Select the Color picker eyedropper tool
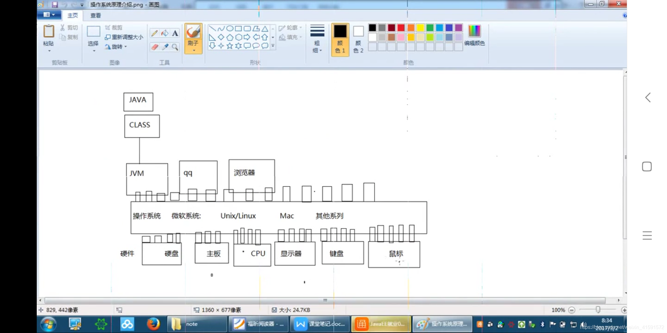The image size is (667, 333). click(165, 47)
